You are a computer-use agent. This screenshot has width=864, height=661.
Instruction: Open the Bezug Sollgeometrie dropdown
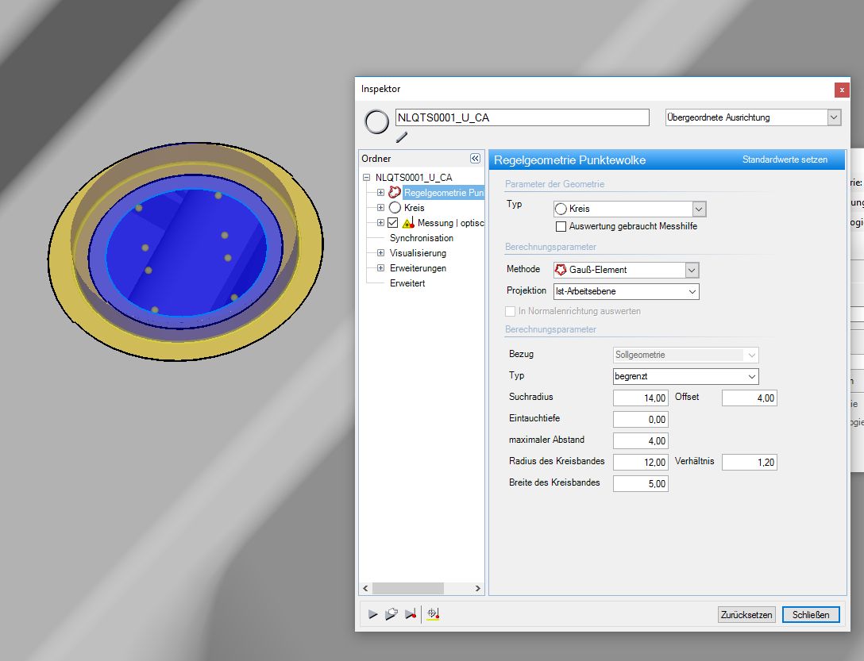751,355
